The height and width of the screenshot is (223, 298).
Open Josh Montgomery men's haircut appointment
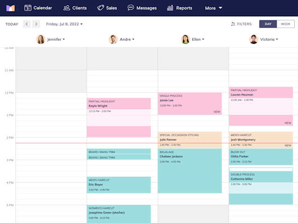click(x=261, y=140)
